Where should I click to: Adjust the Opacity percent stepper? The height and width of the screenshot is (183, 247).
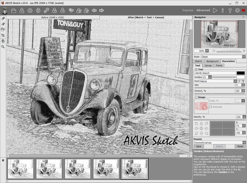244,117
